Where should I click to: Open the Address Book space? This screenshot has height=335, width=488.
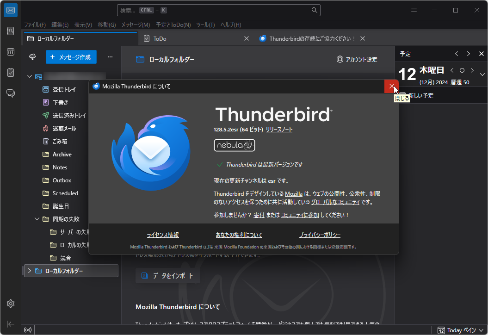tap(10, 31)
